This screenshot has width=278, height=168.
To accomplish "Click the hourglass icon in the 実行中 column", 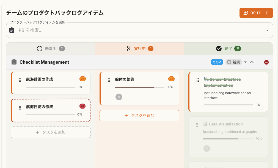I will coord(128,48).
